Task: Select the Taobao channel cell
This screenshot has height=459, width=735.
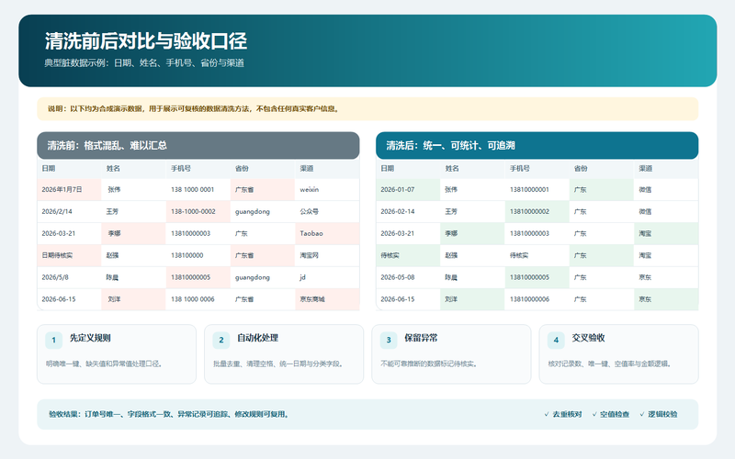Action: pos(327,233)
